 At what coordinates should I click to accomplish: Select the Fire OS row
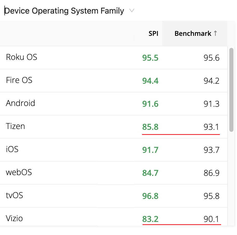coord(19,80)
